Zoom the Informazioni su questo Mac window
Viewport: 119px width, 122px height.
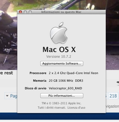pyautogui.click(x=30, y=12)
